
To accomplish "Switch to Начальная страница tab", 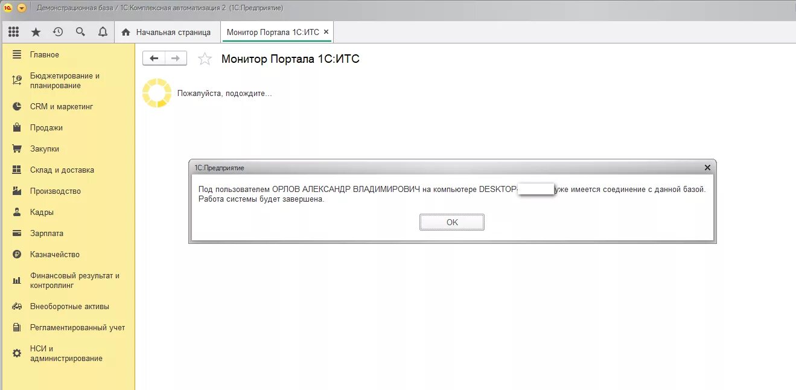I will tap(167, 32).
